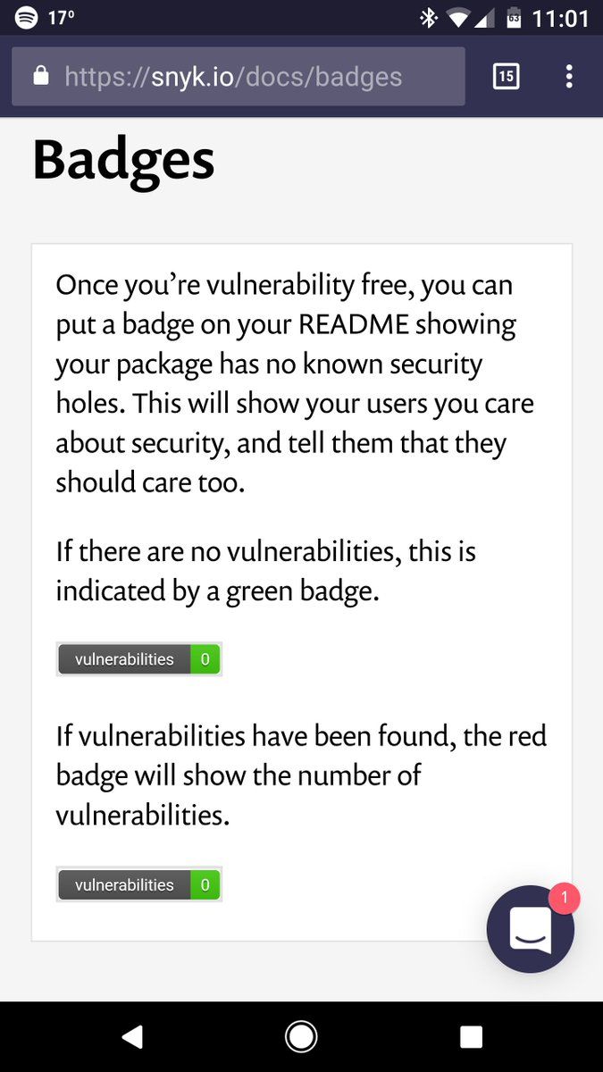Image resolution: width=603 pixels, height=1072 pixels.
Task: Tap the cellular signal strength icon
Action: (485, 18)
